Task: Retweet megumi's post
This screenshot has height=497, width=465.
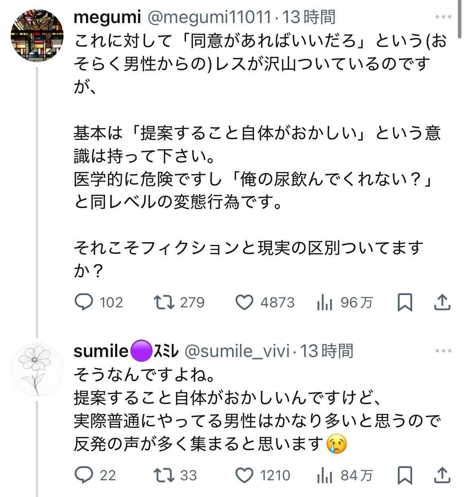Action: [x=164, y=303]
